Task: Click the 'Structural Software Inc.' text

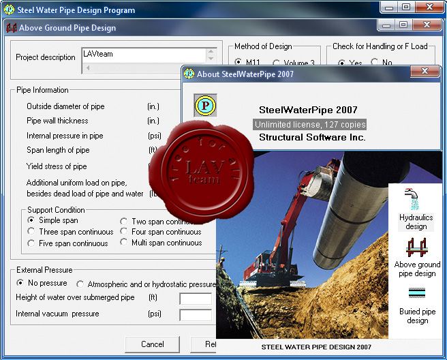Action: tap(312, 137)
